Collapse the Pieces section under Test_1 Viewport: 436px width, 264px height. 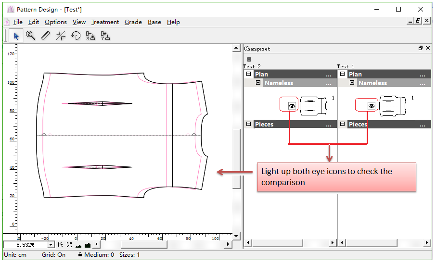343,124
